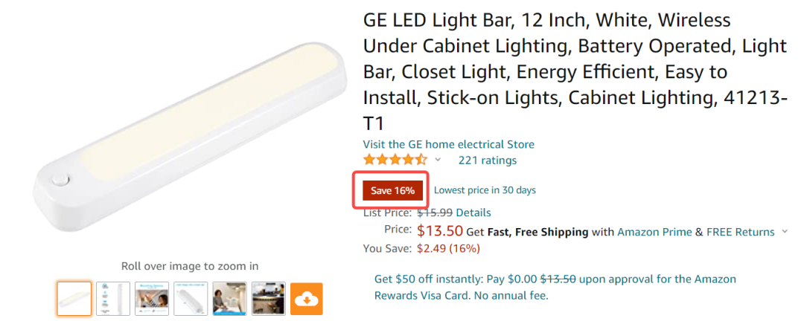Expand the chevron after FREE Returns

pyautogui.click(x=785, y=232)
